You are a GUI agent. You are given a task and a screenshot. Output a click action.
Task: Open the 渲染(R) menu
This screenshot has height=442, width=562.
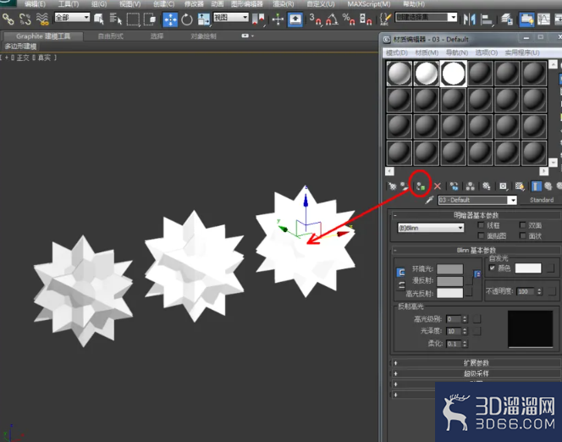click(284, 4)
